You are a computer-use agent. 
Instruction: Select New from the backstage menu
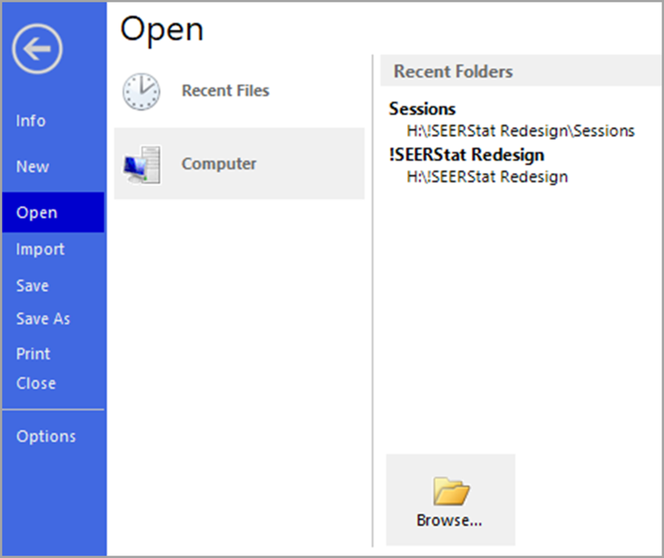[x=33, y=167]
